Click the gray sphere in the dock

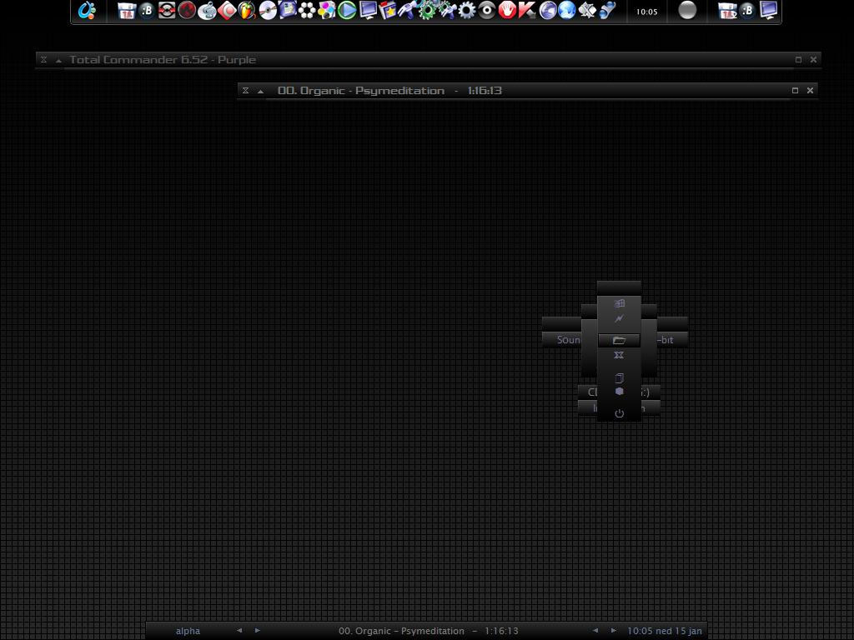687,10
